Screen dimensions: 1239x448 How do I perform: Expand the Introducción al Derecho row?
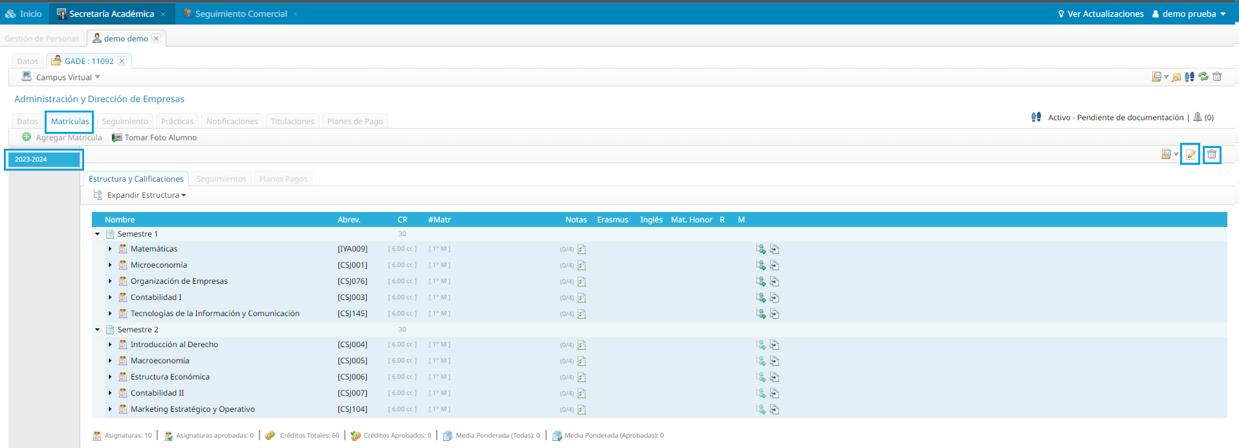(x=110, y=345)
